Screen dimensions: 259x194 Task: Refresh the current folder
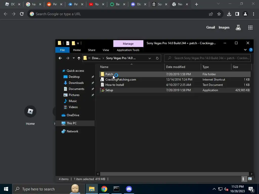click(x=157, y=58)
